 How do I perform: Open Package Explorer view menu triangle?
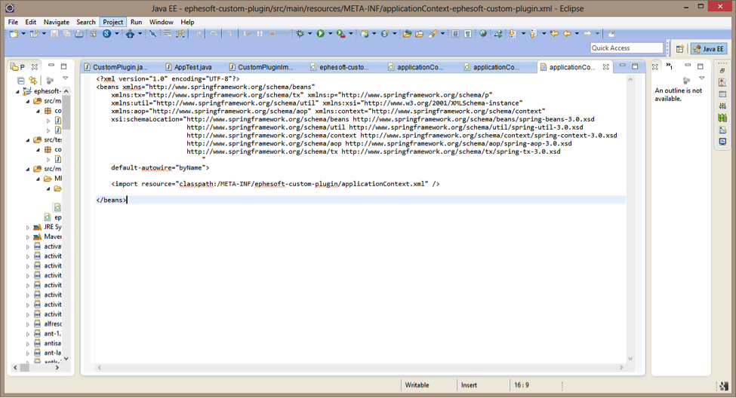[65, 78]
